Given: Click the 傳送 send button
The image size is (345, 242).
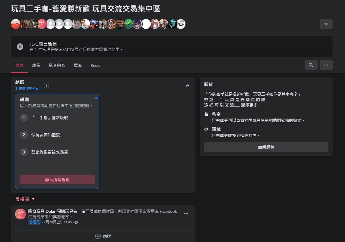Looking at the screenshot, I should click(103, 236).
